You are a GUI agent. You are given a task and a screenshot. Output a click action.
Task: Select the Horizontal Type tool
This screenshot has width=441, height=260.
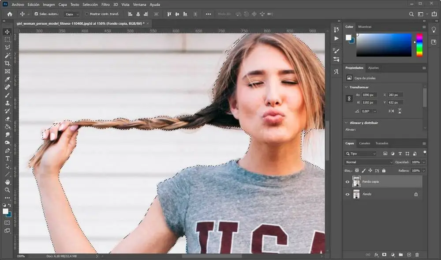click(7, 158)
